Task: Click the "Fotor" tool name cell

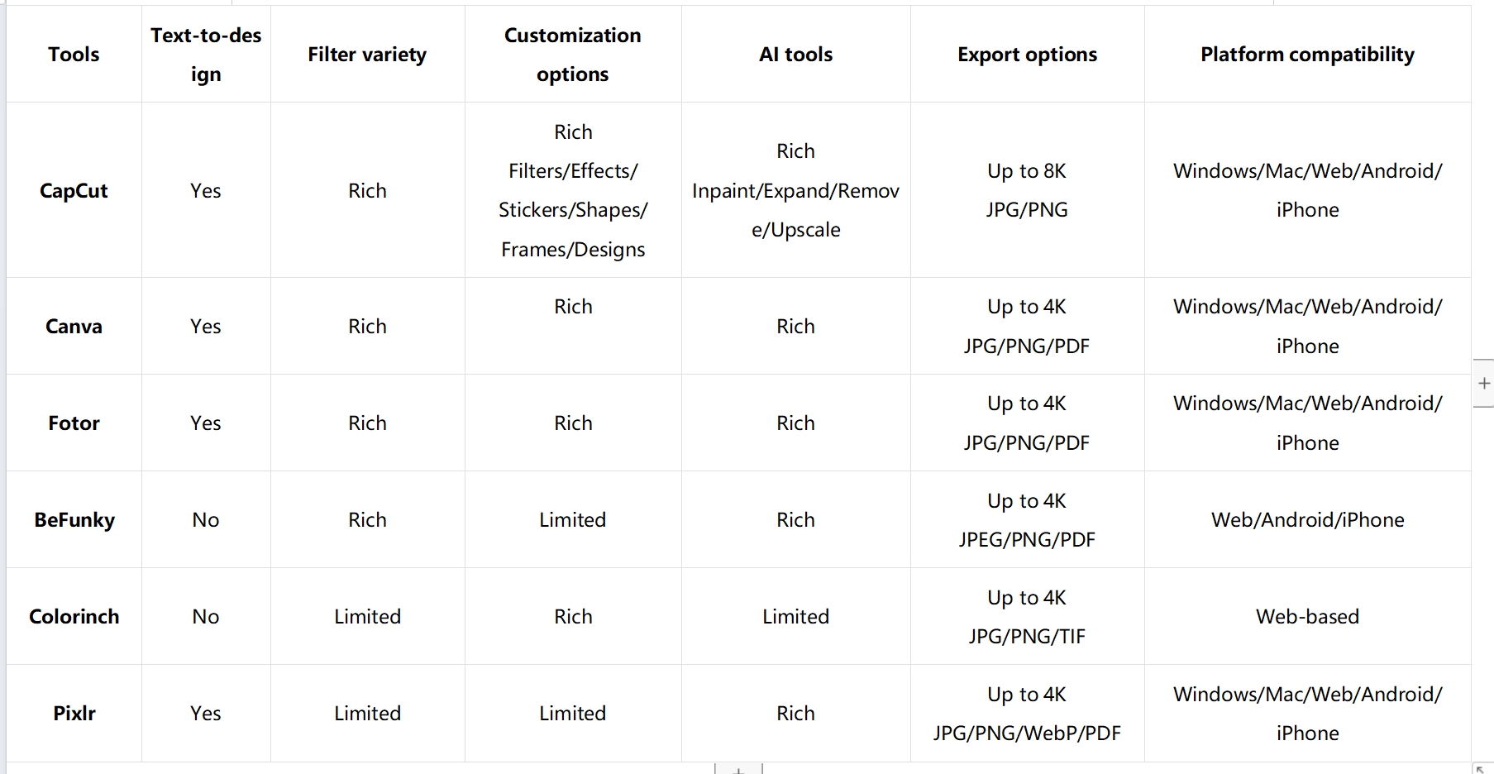Action: coord(74,423)
